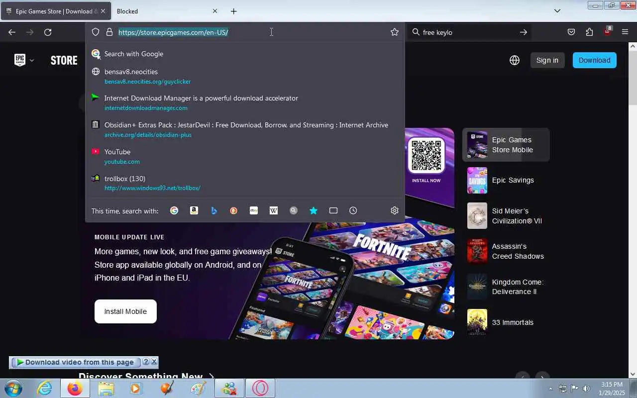
Task: Search this time with DuckDuckGo
Action: pyautogui.click(x=234, y=210)
